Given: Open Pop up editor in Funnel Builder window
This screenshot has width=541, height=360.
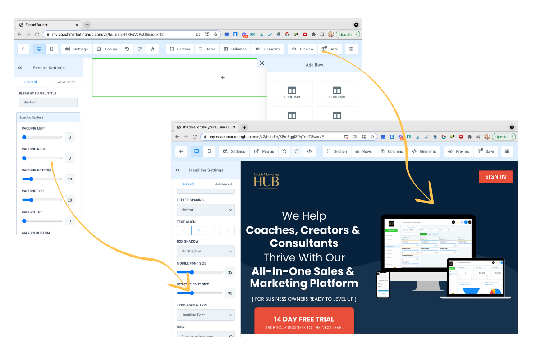Looking at the screenshot, I should (x=107, y=49).
